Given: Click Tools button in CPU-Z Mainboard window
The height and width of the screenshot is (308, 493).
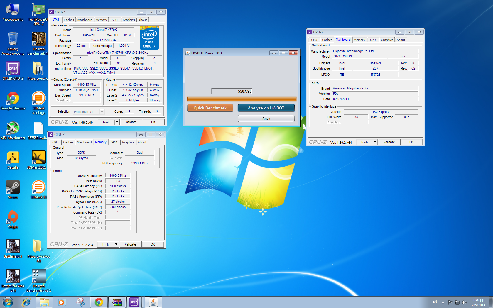Looking at the screenshot, I should pyautogui.click(x=364, y=142).
